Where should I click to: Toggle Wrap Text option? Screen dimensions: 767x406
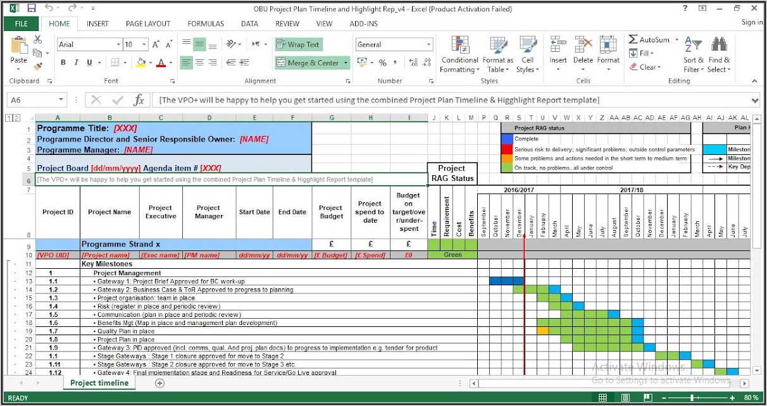coord(298,45)
